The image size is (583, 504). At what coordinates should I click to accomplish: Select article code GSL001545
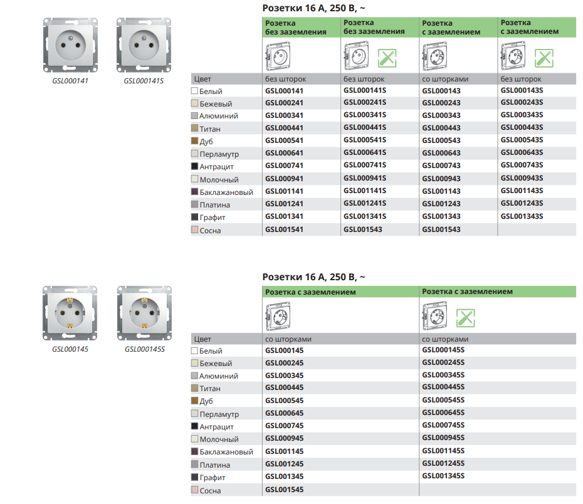click(x=284, y=490)
